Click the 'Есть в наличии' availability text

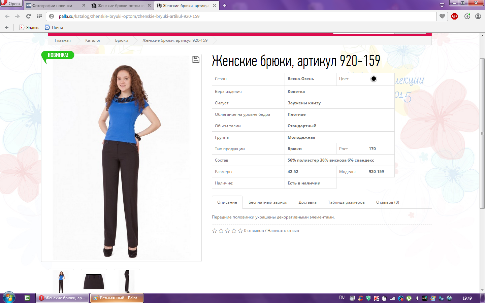pyautogui.click(x=304, y=183)
